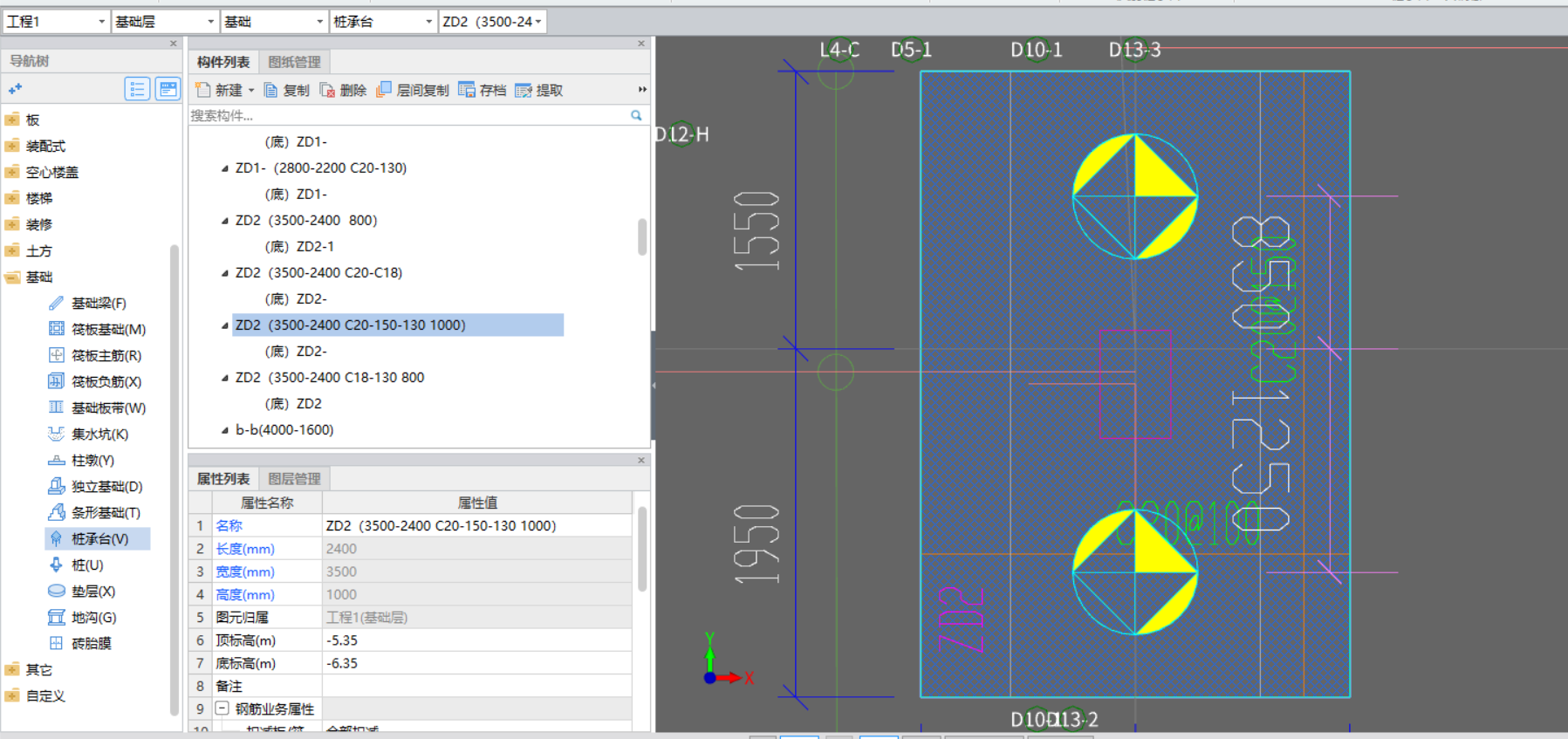Screen dimensions: 1568x739
Task: Select ZD2 (3500-2400 C20-150-130 1000) component
Action: tap(398, 325)
